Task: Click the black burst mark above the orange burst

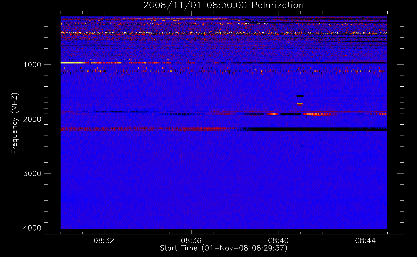Action: coord(300,96)
